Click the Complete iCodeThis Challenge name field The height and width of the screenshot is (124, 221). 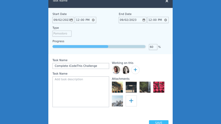click(x=81, y=66)
